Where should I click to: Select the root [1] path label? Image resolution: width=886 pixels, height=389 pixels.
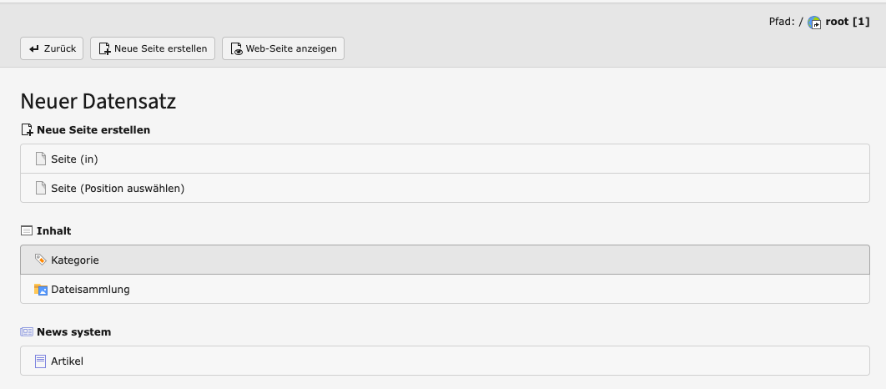[x=848, y=22]
